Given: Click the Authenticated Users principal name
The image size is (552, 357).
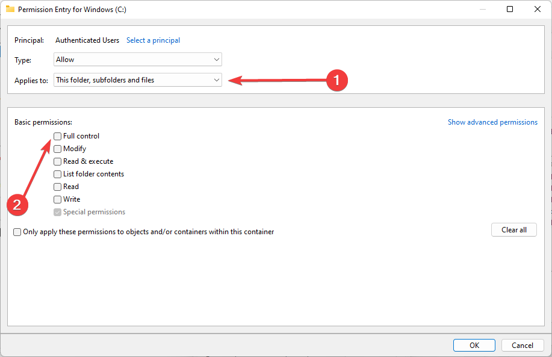Looking at the screenshot, I should tap(87, 40).
